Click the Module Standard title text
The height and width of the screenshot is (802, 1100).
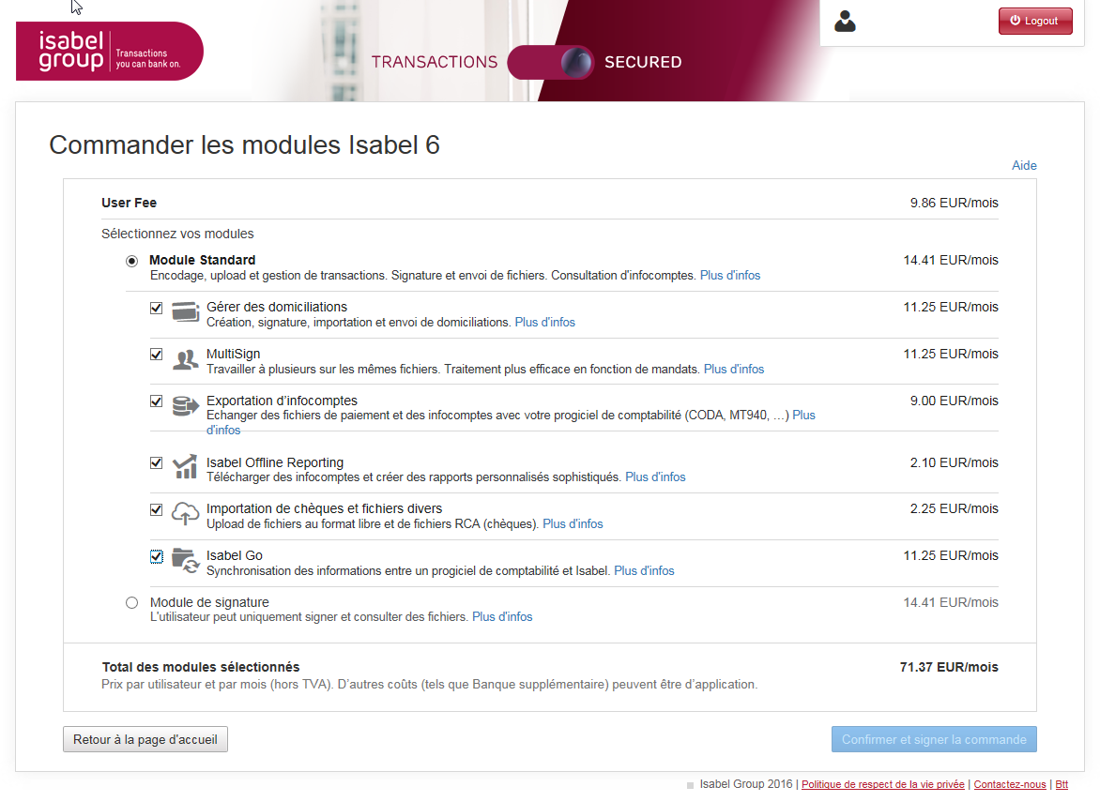[x=202, y=260]
